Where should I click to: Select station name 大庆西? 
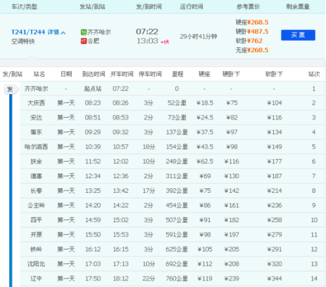tap(36, 103)
